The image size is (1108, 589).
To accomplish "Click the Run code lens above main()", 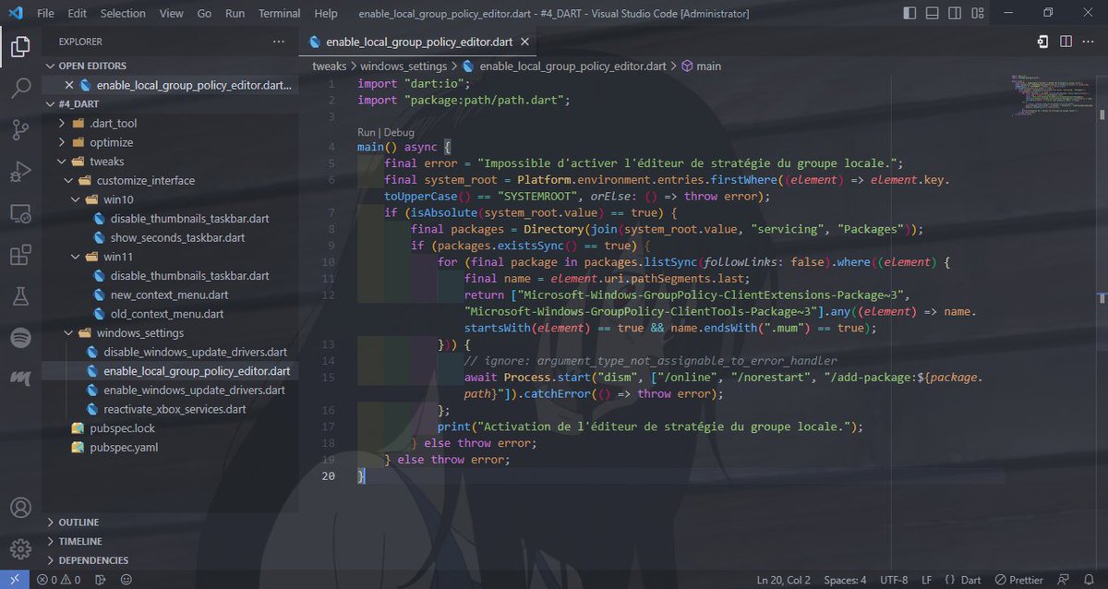I will tap(367, 132).
